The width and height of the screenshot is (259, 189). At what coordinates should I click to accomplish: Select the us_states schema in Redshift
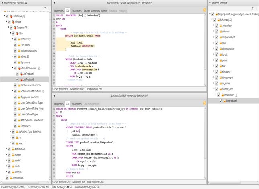tap(226, 84)
